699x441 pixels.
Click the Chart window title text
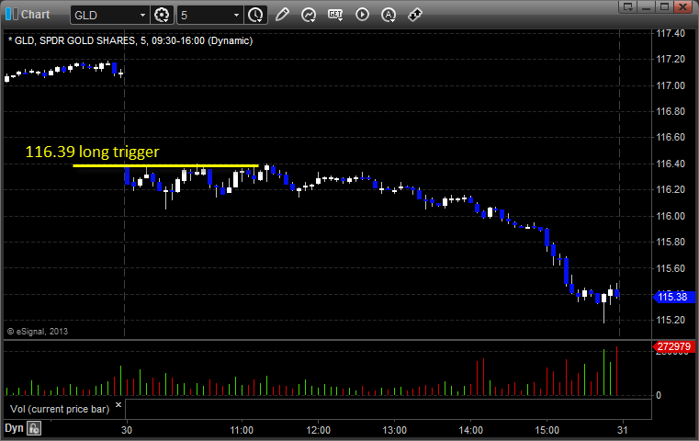35,15
